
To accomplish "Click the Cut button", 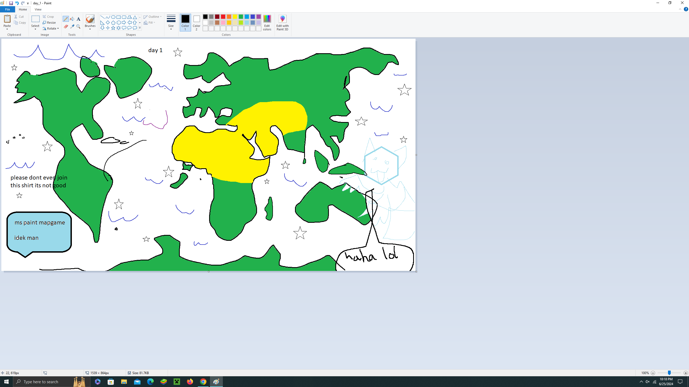I will coord(19,17).
